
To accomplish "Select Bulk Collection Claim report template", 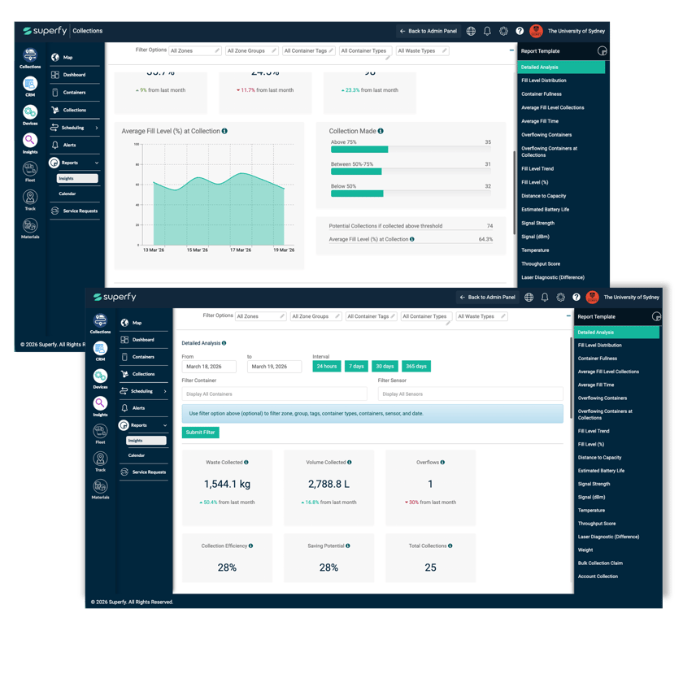I will (603, 563).
